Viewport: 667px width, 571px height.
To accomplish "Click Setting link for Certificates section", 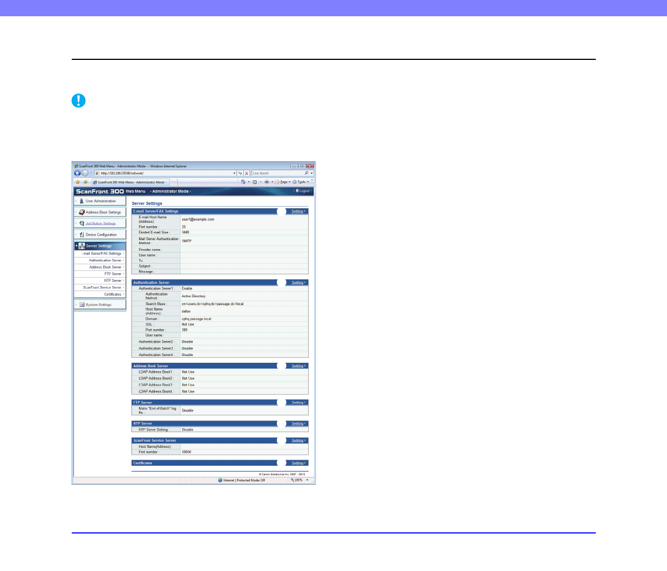I will tap(298, 463).
